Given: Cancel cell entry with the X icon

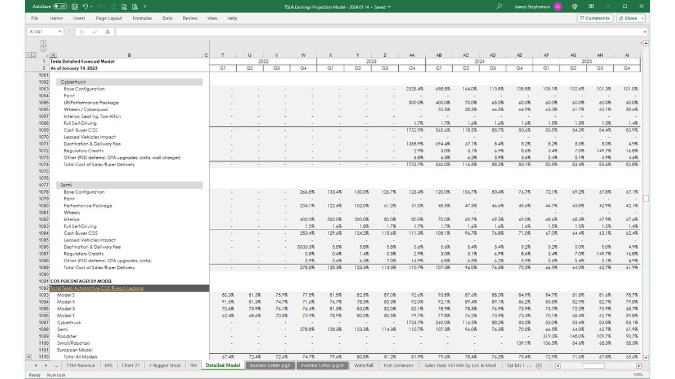Looking at the screenshot, I should point(82,32).
